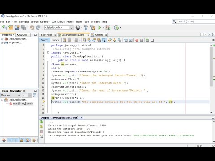Click the Redo arrow in main toolbar
The width and height of the screenshot is (215, 161).
[x=38, y=28]
